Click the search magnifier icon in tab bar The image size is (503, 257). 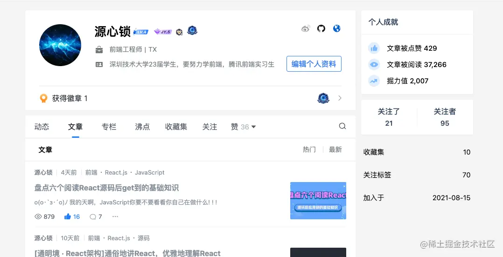(342, 126)
